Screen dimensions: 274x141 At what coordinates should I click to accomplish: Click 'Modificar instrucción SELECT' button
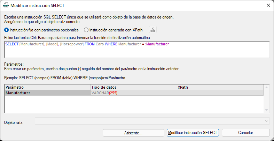[x=193, y=133]
